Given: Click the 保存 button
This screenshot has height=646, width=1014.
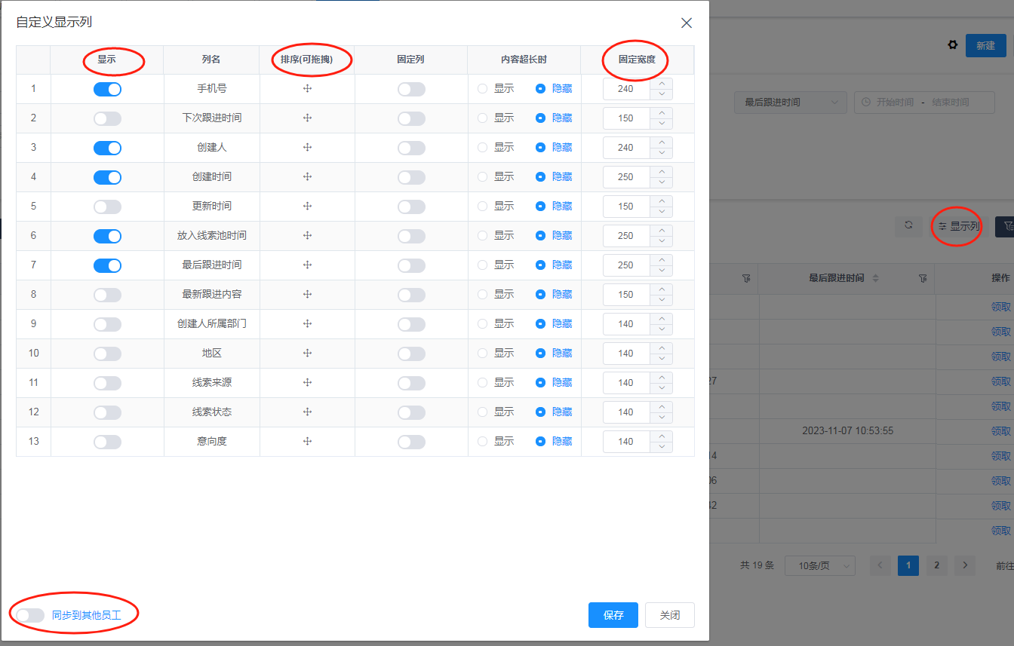Looking at the screenshot, I should tap(613, 615).
